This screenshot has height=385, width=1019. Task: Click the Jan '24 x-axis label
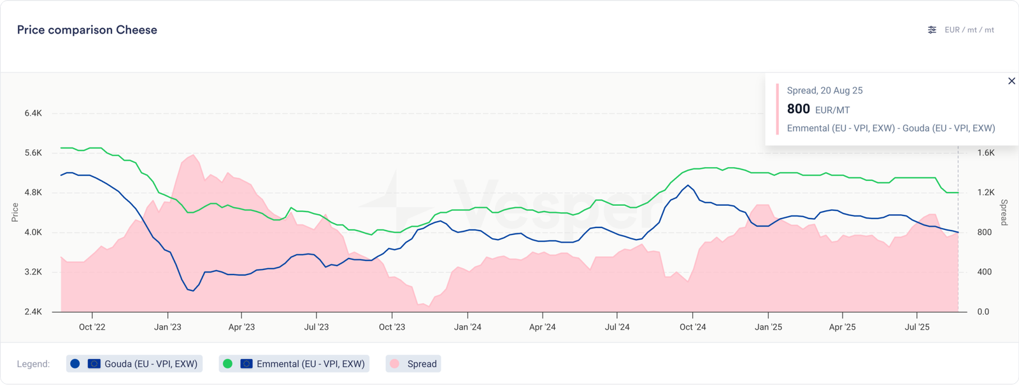467,327
